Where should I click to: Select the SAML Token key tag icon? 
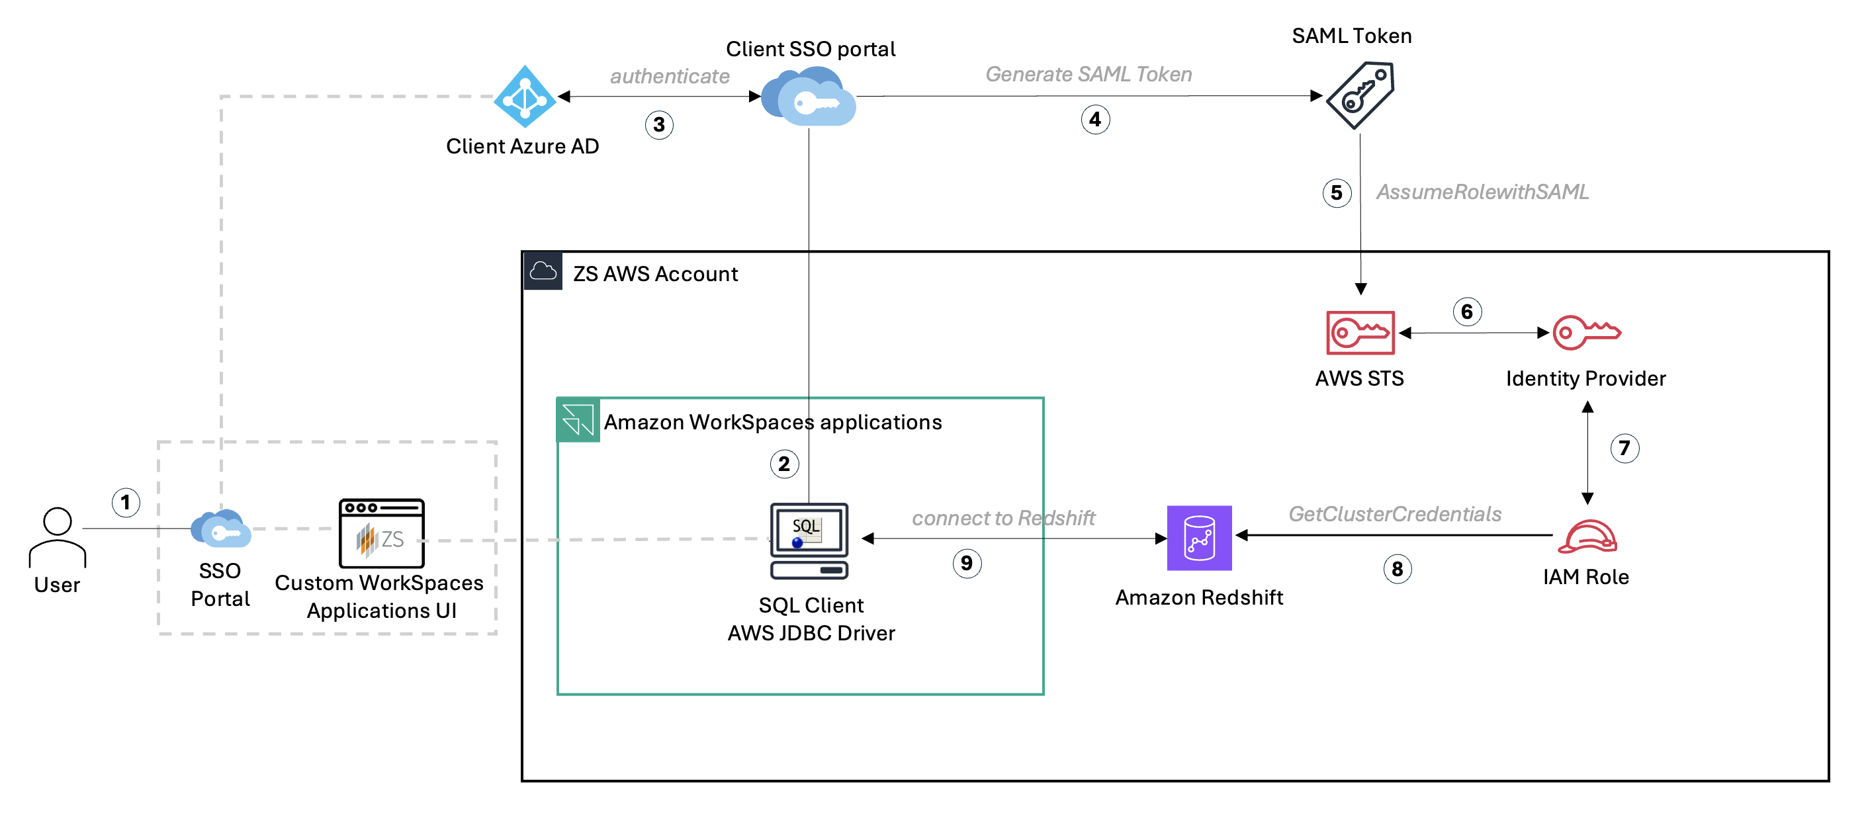click(1360, 95)
